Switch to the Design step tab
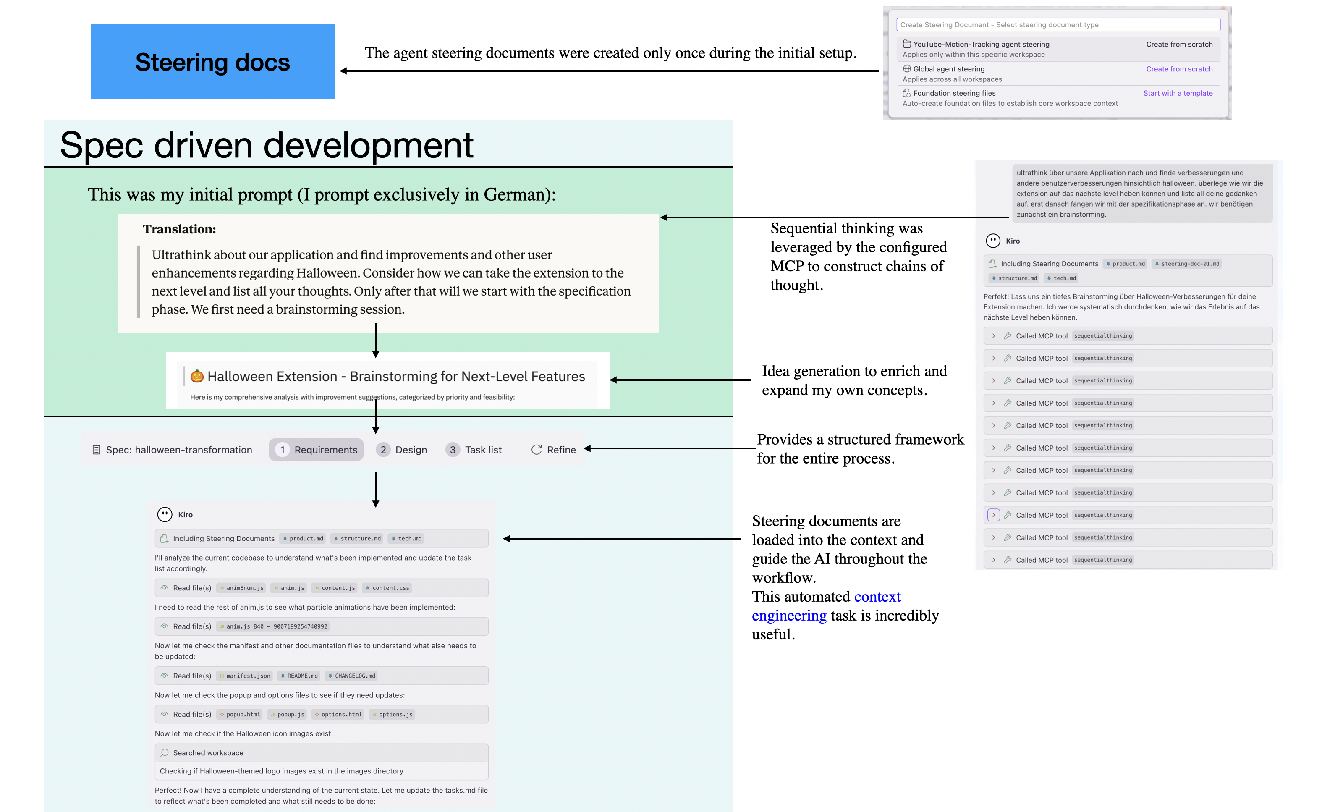The height and width of the screenshot is (812, 1335). coord(402,450)
